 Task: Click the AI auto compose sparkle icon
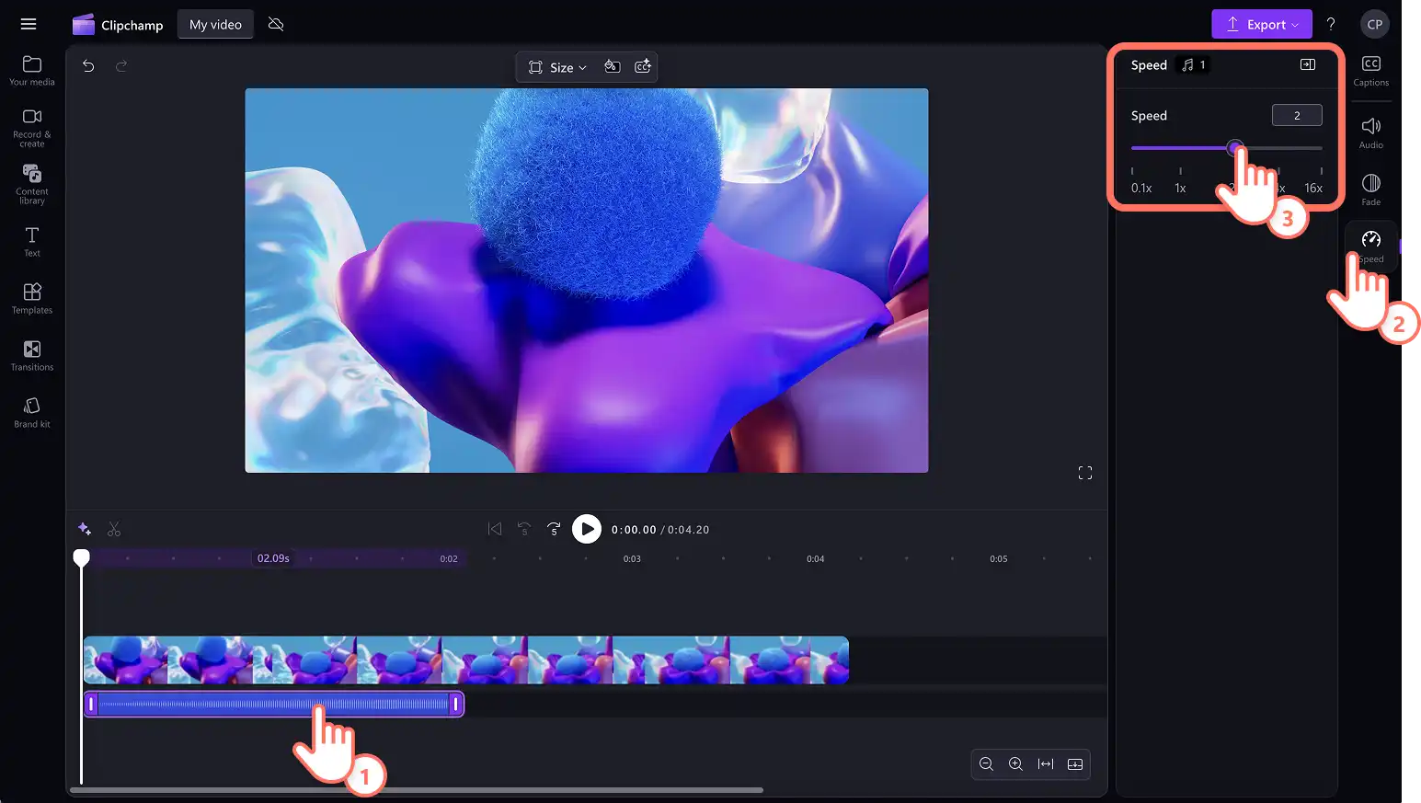pos(85,529)
